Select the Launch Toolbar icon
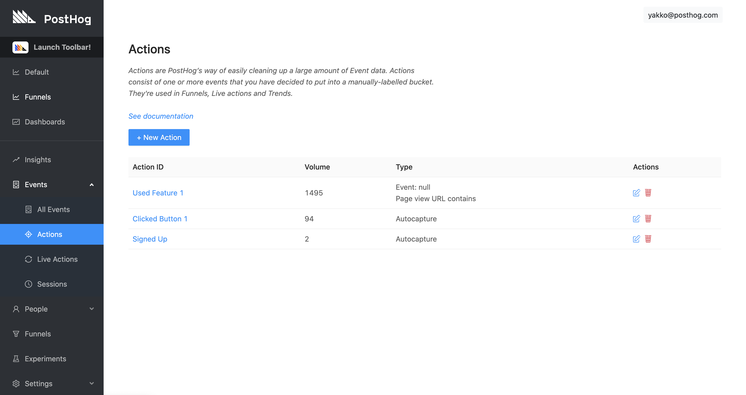746x395 pixels. click(x=20, y=47)
